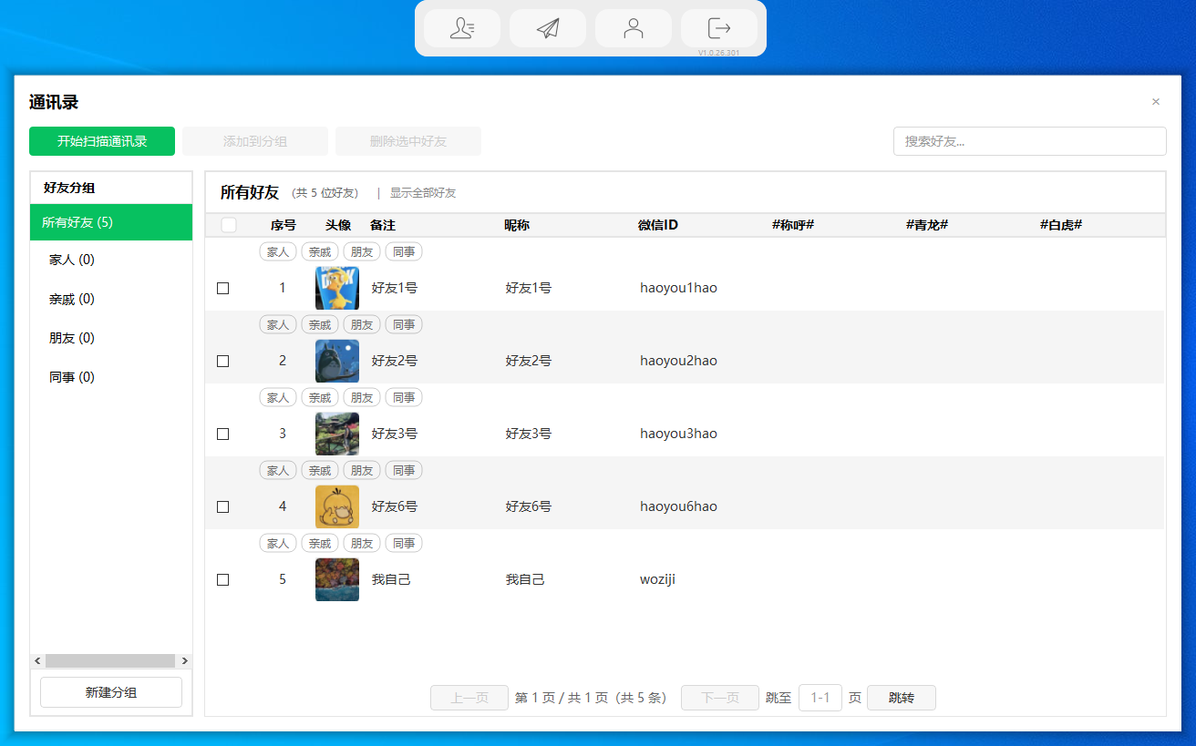Select the 家人 (0) group

[72, 260]
